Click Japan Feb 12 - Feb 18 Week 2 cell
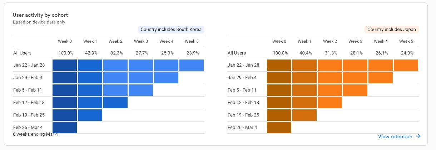Screen dimensions: 436x150 [x=330, y=103]
